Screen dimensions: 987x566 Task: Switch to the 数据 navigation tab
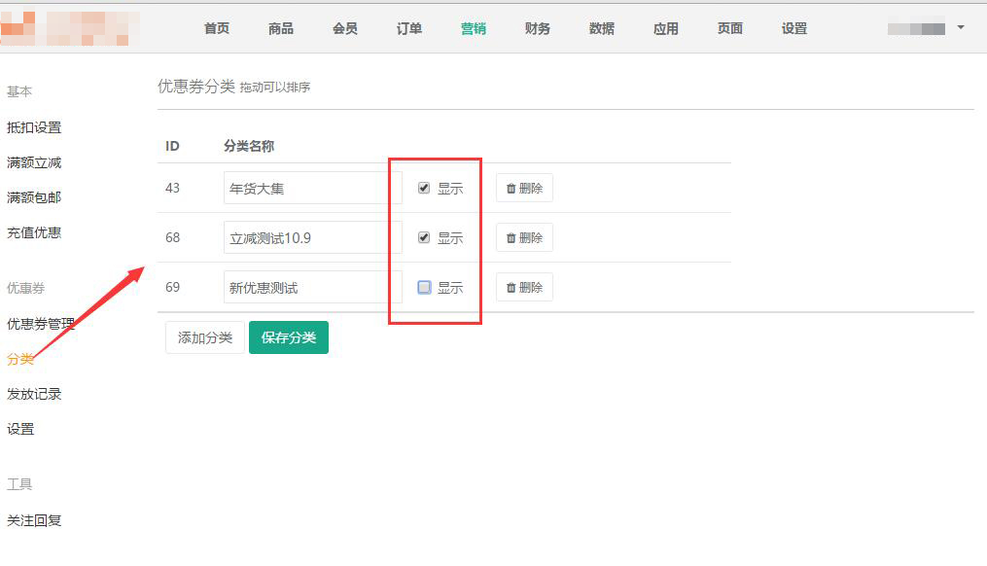tap(602, 29)
